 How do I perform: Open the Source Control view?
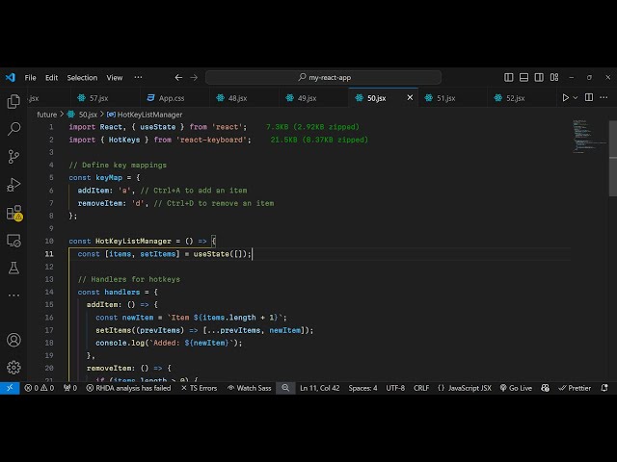[13, 156]
